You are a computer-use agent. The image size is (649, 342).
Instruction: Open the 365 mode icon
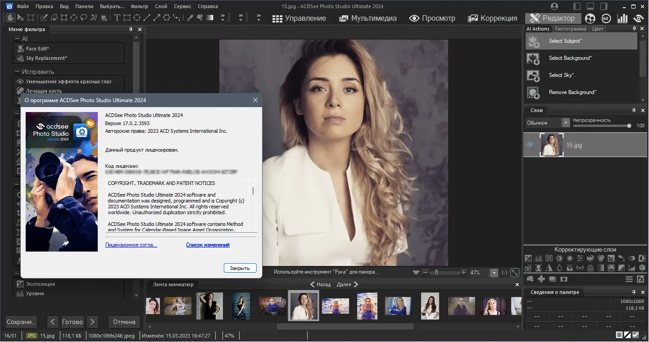[x=606, y=18]
